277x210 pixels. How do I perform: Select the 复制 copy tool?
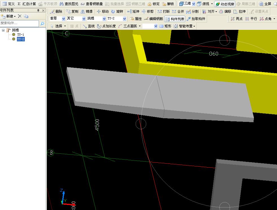tap(72, 12)
